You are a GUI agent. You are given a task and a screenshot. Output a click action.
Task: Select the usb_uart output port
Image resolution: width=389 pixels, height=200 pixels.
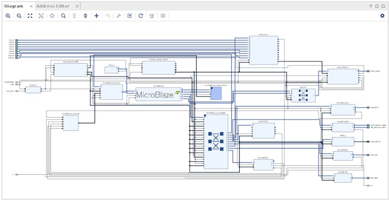(368, 155)
